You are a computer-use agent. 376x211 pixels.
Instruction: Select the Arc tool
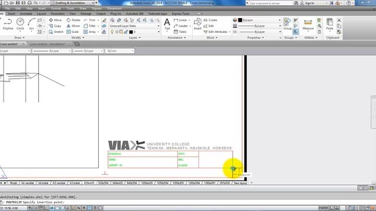31,24
